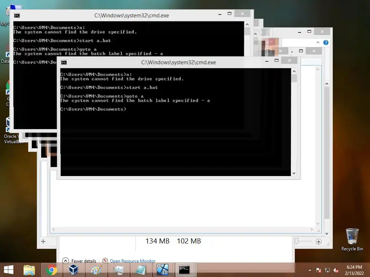
Task: Minimize the rear cmd.exe window
Action: [x=220, y=14]
